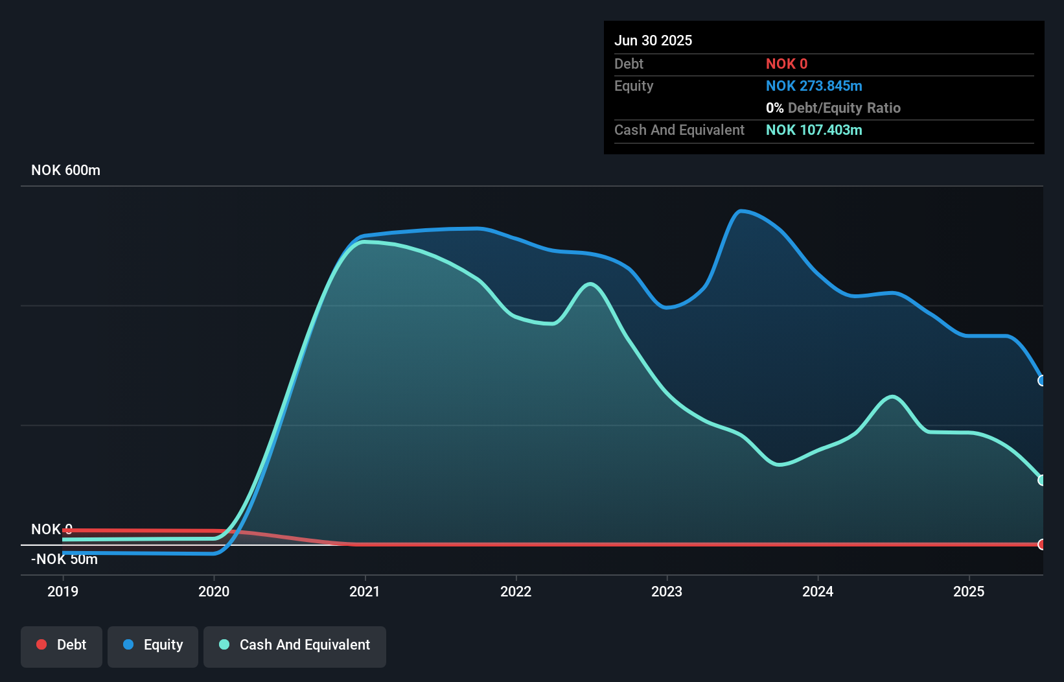The image size is (1064, 682).
Task: Expand the Jun 30 2025 tooltip header
Action: coord(653,40)
